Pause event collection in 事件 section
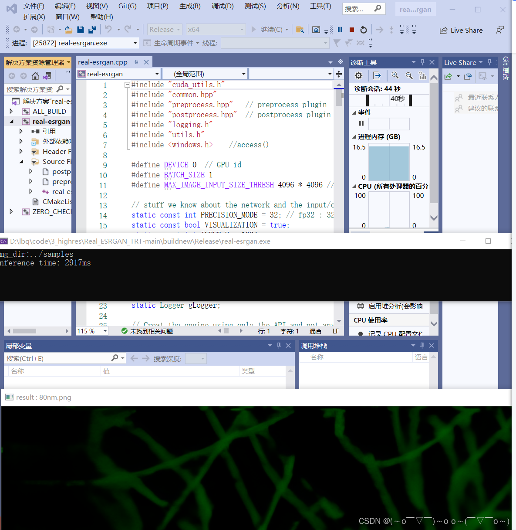This screenshot has width=516, height=530. 361,123
